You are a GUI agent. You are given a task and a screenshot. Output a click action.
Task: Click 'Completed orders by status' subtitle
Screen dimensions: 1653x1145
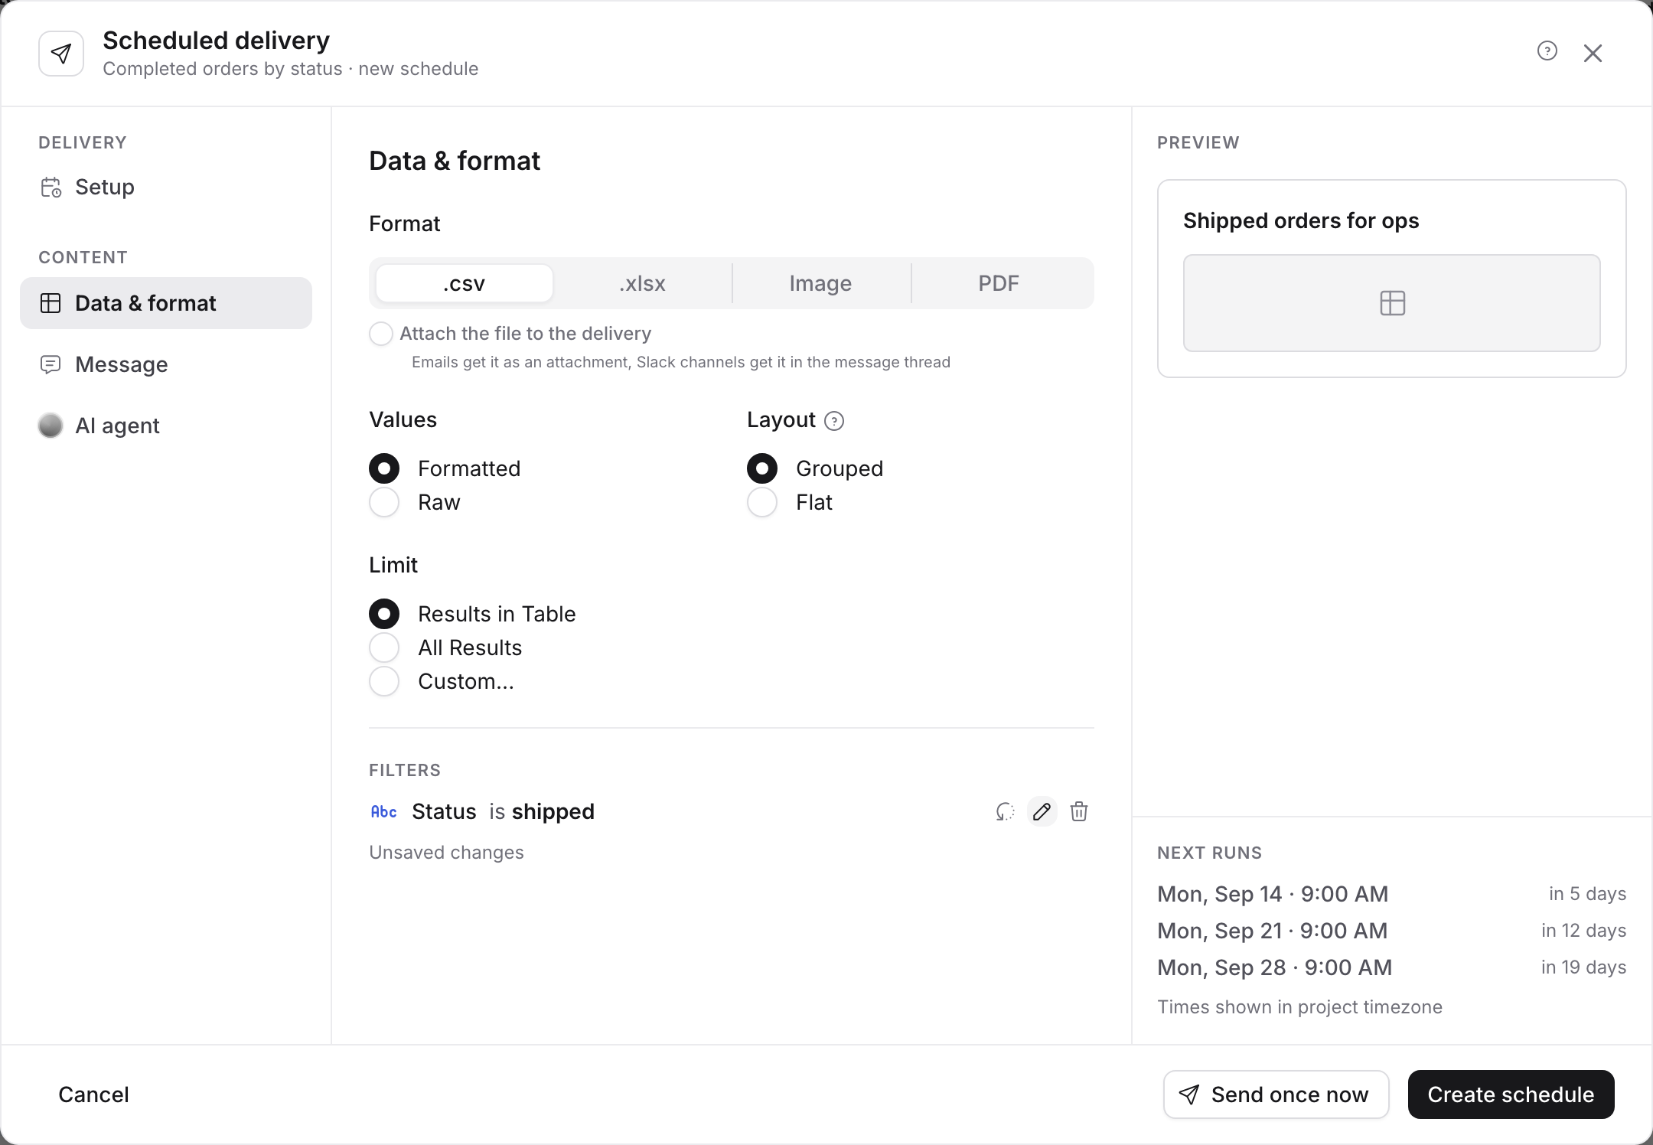click(223, 69)
